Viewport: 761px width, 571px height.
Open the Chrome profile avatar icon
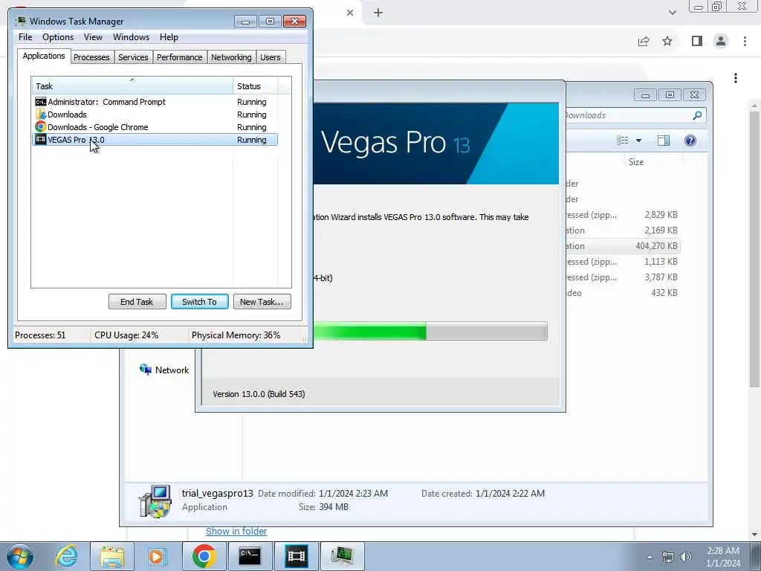pyautogui.click(x=721, y=42)
